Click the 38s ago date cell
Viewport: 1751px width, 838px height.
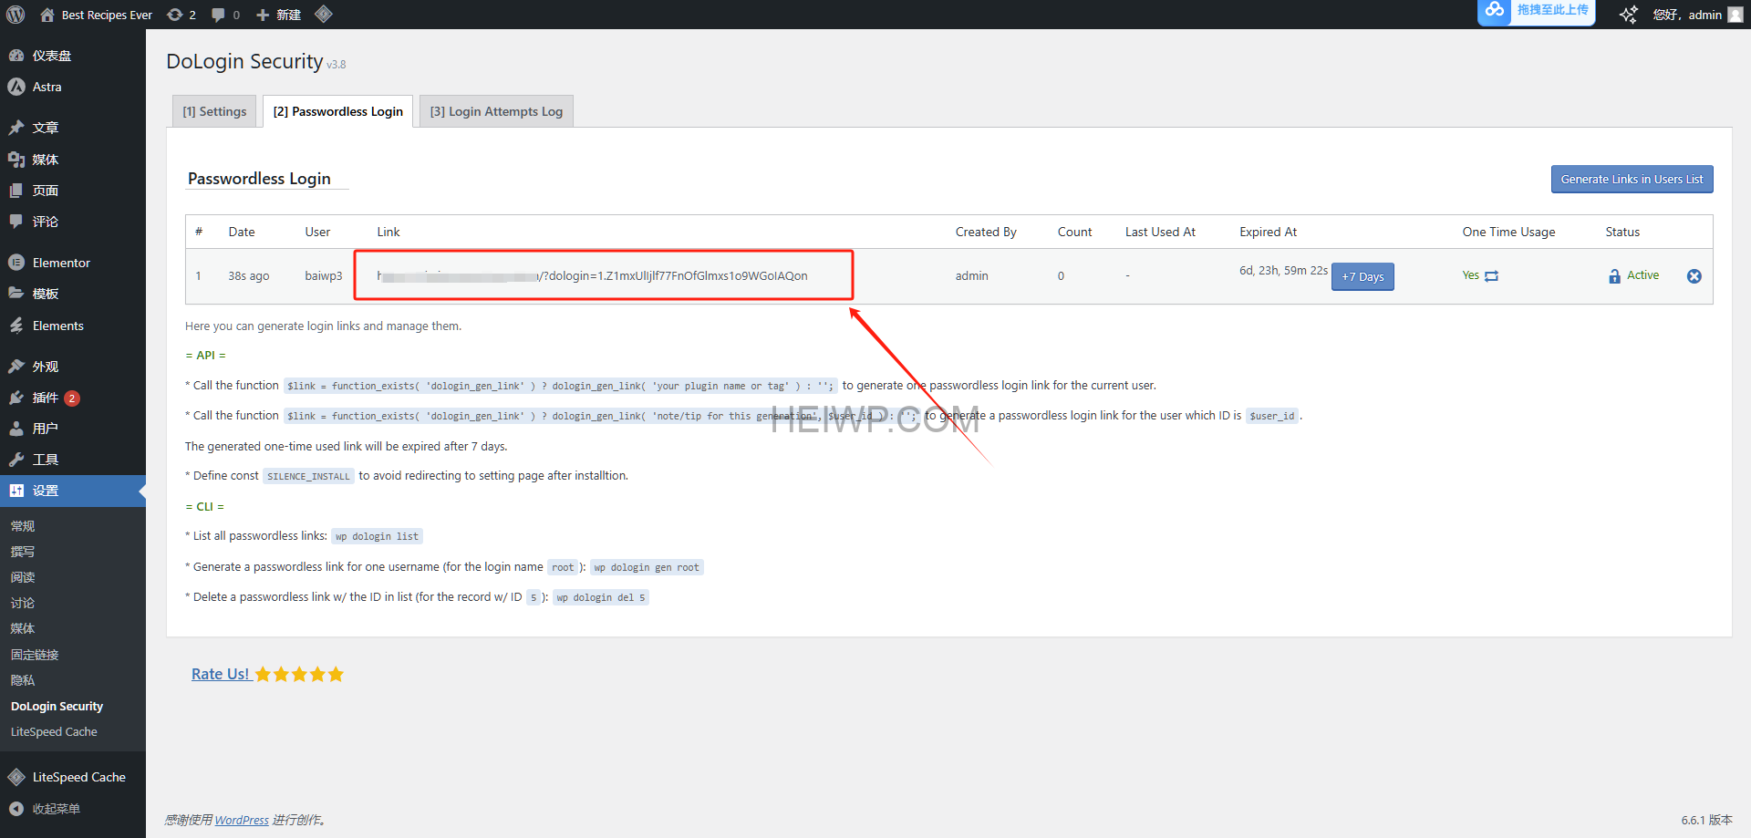[249, 275]
